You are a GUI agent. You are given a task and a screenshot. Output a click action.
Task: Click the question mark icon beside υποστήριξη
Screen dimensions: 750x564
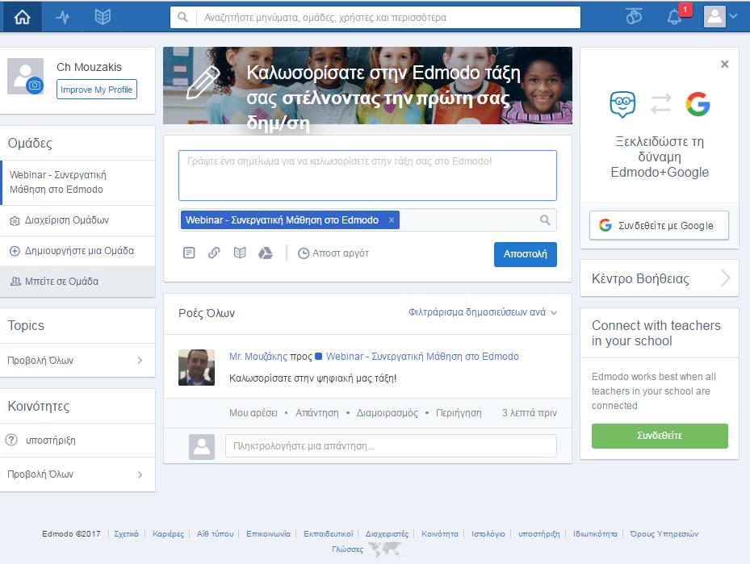pos(11,440)
